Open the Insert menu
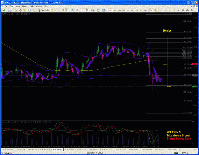Image resolution: width=199 pixels, height=155 pixels. 18,6
